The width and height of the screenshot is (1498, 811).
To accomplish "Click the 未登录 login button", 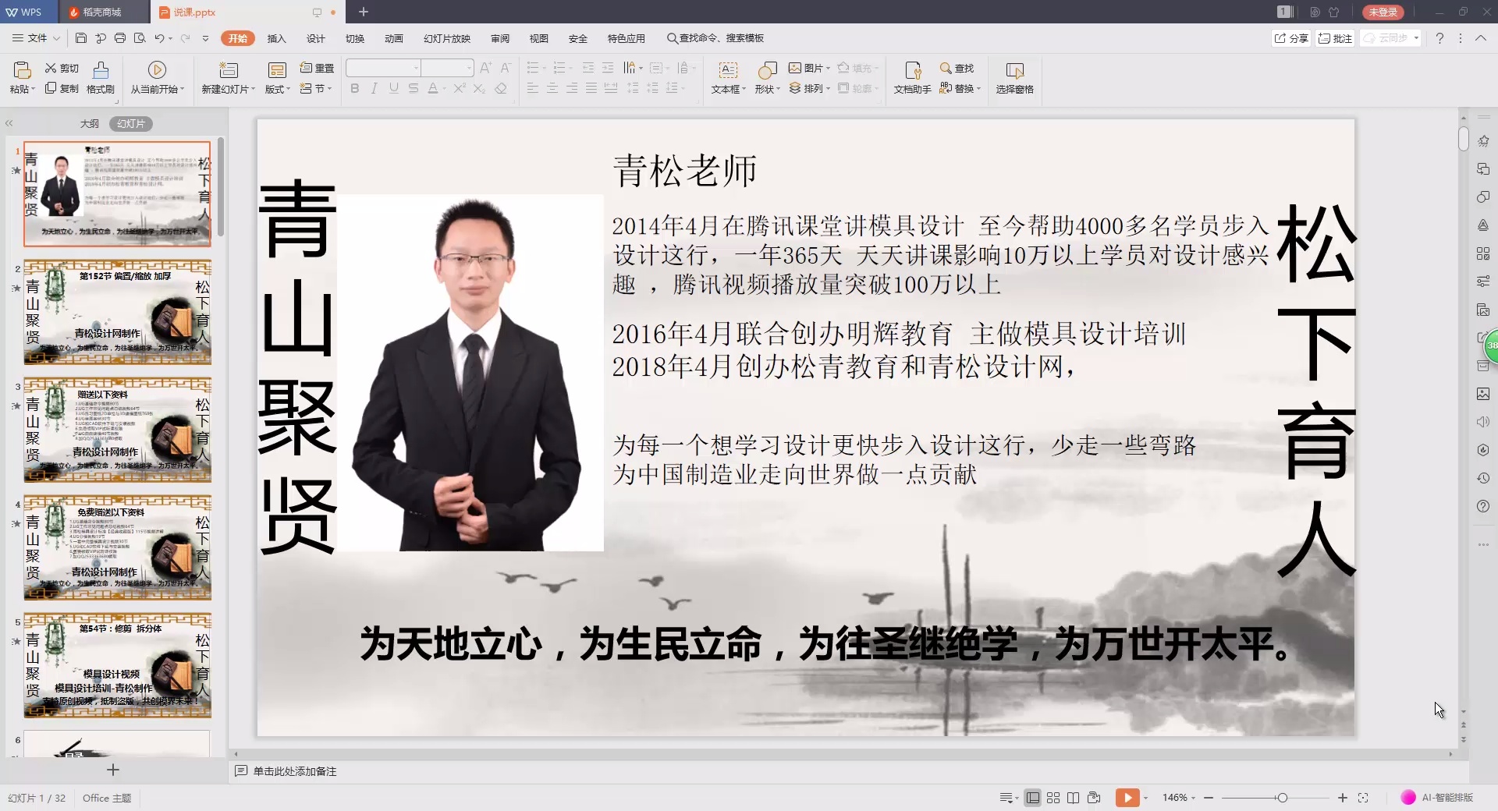I will click(x=1382, y=12).
